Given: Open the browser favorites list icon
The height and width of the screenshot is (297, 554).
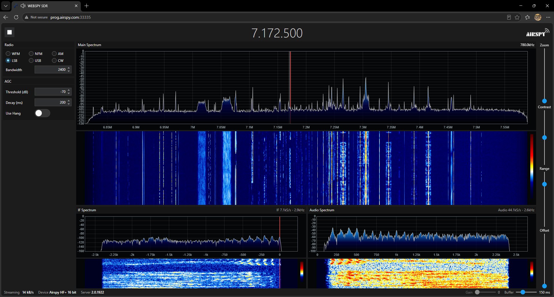Looking at the screenshot, I should pos(527,17).
